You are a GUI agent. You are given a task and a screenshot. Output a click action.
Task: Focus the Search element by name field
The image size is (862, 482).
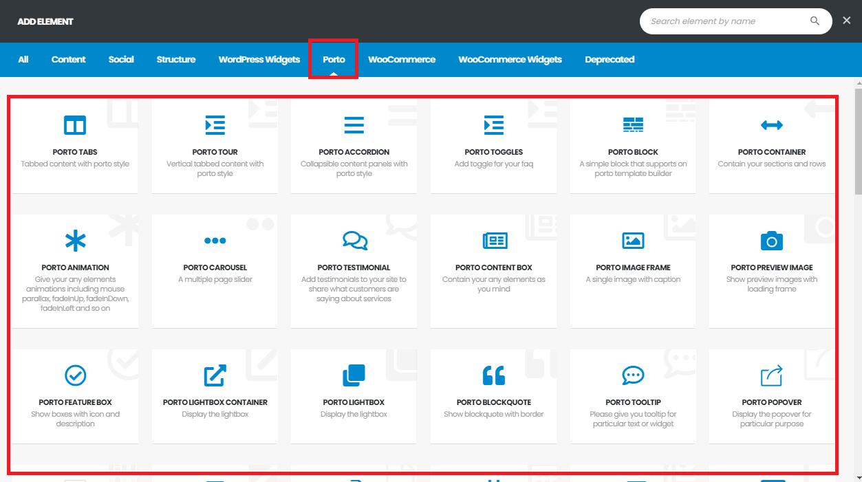(x=736, y=21)
